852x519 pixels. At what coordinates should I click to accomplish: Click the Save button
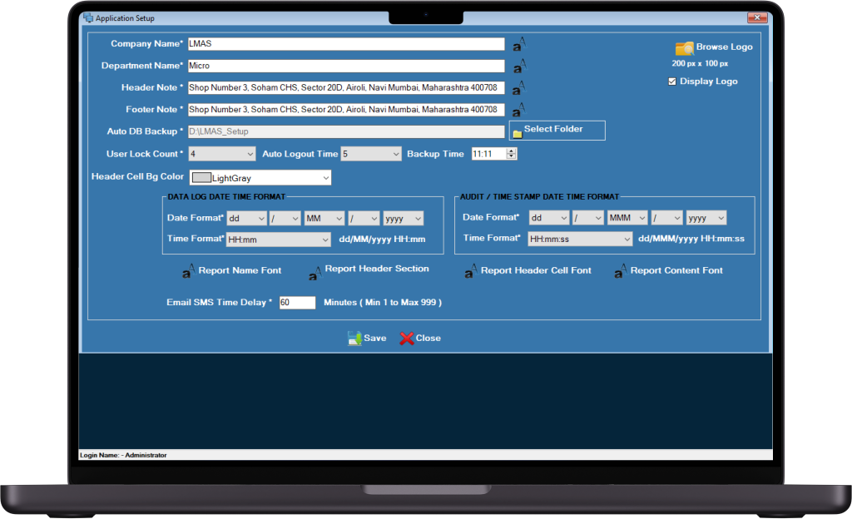tap(367, 339)
